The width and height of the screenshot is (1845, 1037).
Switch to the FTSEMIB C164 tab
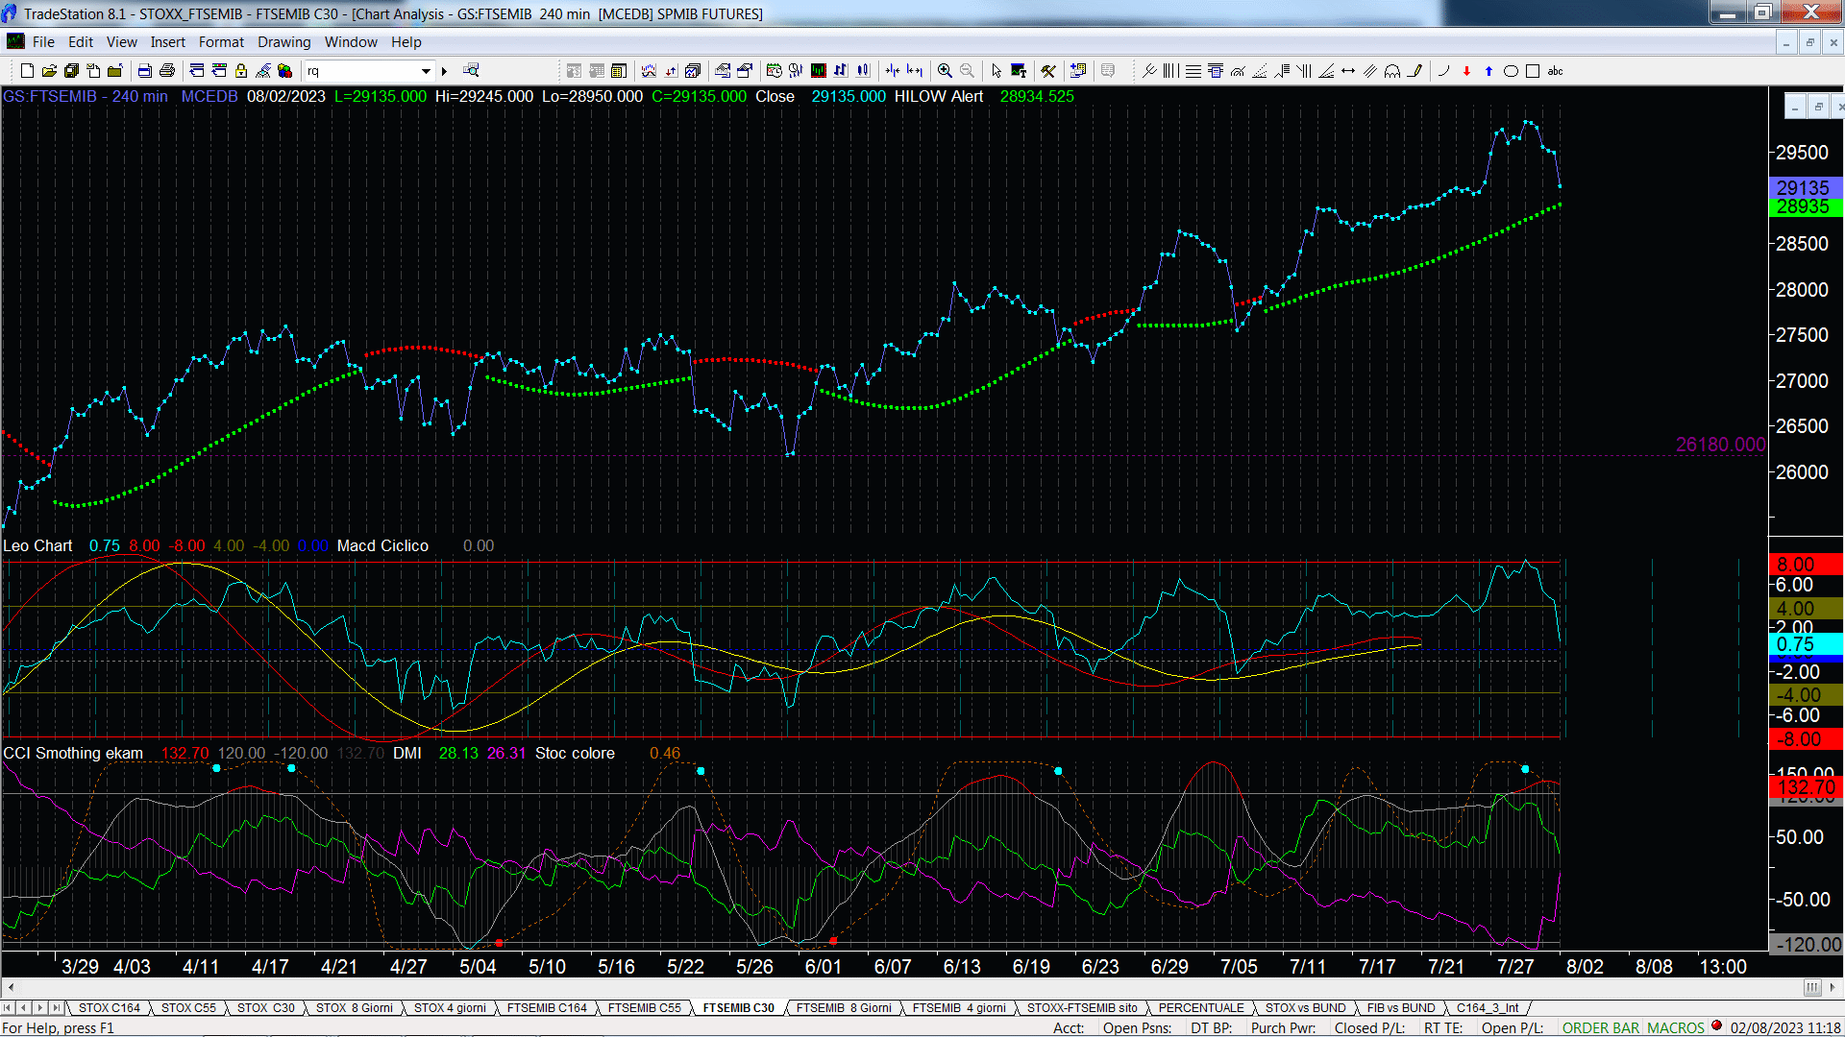547,1007
